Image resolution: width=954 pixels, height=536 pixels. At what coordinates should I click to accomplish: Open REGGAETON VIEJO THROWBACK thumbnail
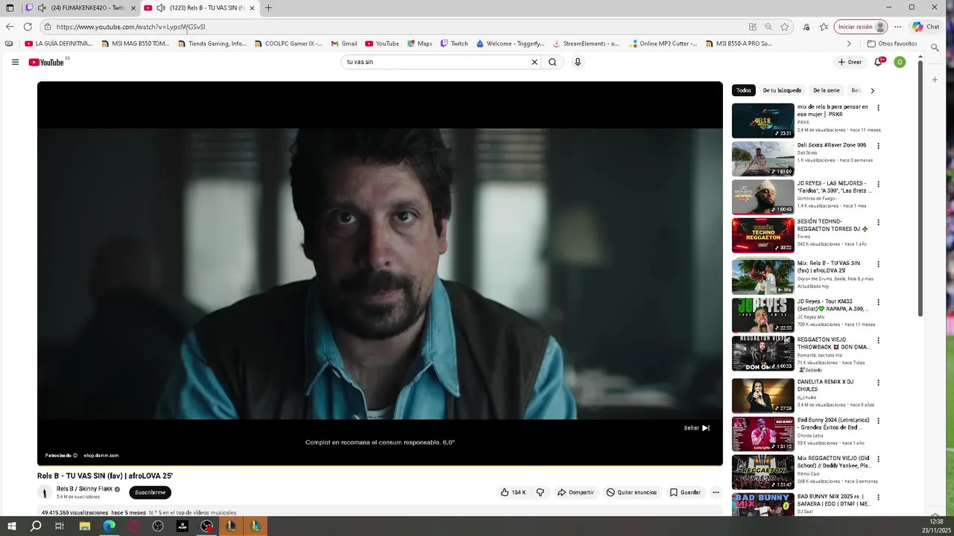(x=762, y=354)
